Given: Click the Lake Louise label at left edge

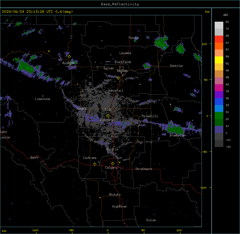Looking at the screenshot, I should click(5, 135).
